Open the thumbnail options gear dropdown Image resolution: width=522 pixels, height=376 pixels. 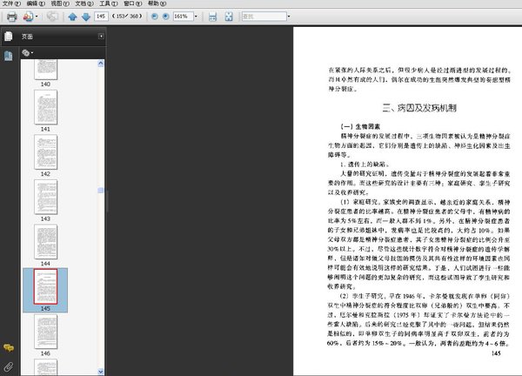point(27,52)
